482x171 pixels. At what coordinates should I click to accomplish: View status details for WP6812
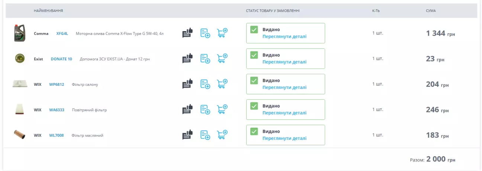coord(285,88)
